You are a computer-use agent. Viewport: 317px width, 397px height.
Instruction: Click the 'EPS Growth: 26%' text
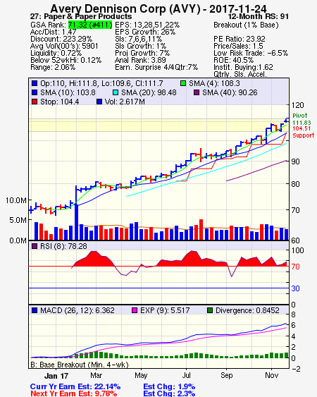(145, 32)
